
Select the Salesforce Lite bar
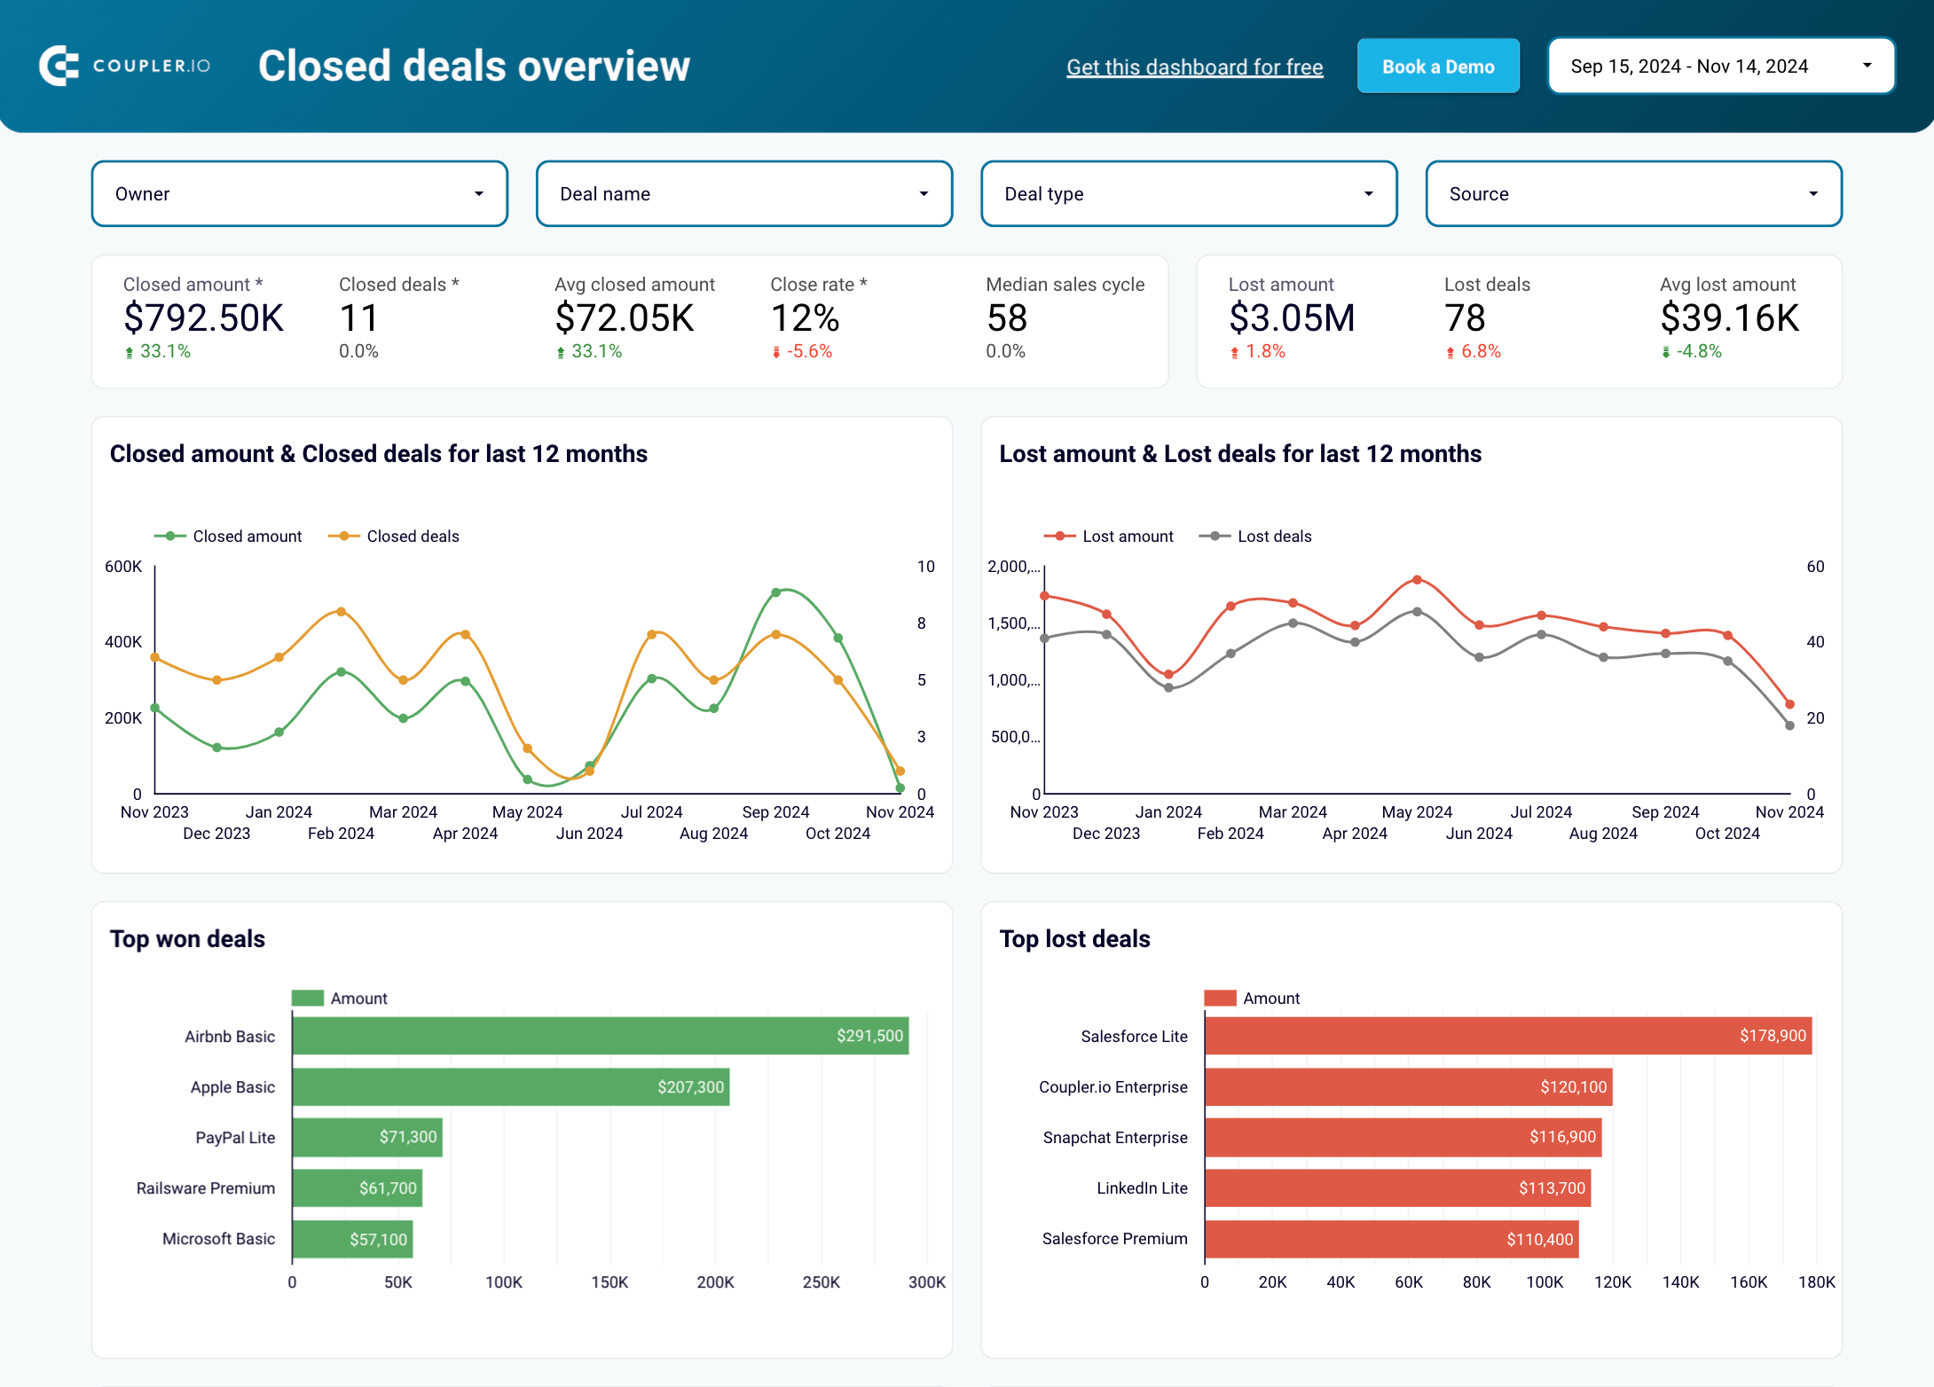[x=1508, y=1036]
